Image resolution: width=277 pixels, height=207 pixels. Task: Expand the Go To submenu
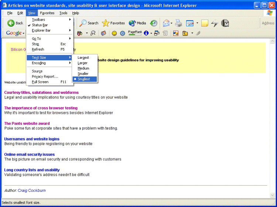[49, 38]
